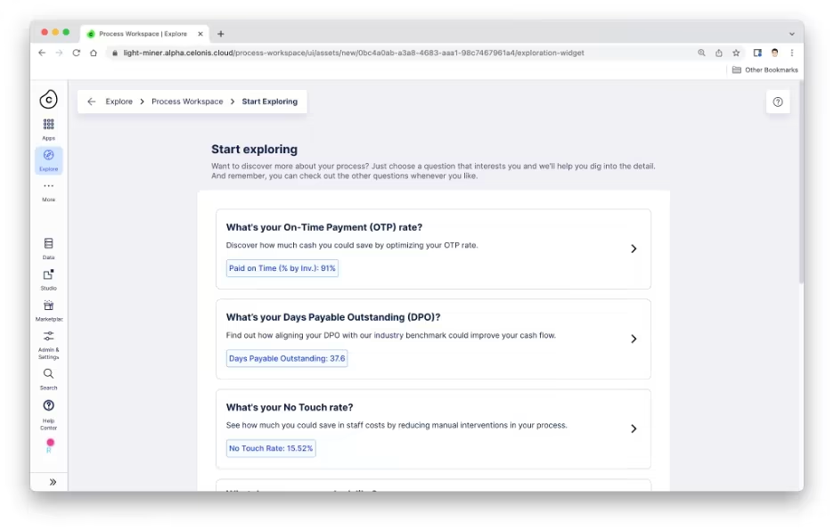Toggle the browser side panel
The width and height of the screenshot is (834, 531).
[x=757, y=53]
